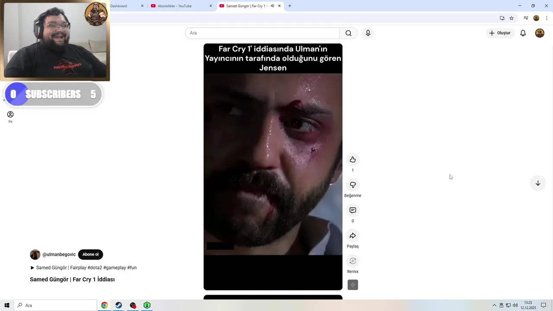Mute the tab using the speaker icon
This screenshot has height=311, width=553.
click(x=272, y=6)
